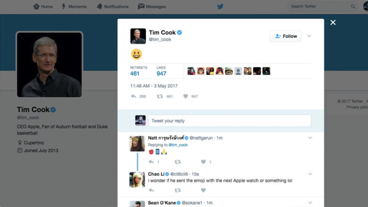This screenshot has width=368, height=207.
Task: Reply to Chao Li's comment
Action: click(151, 190)
